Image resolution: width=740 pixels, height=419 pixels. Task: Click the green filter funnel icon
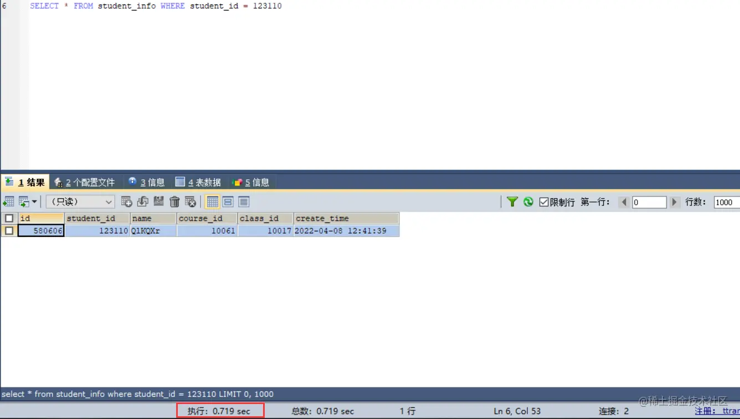(x=512, y=202)
